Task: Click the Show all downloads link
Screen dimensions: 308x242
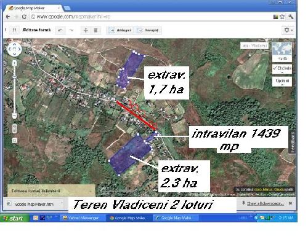Action: click(x=265, y=203)
